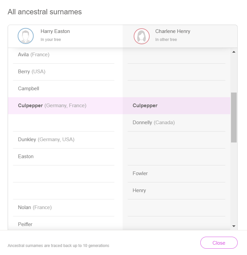Select bold Culpepper in the right column
The width and height of the screenshot is (247, 255).
click(145, 106)
